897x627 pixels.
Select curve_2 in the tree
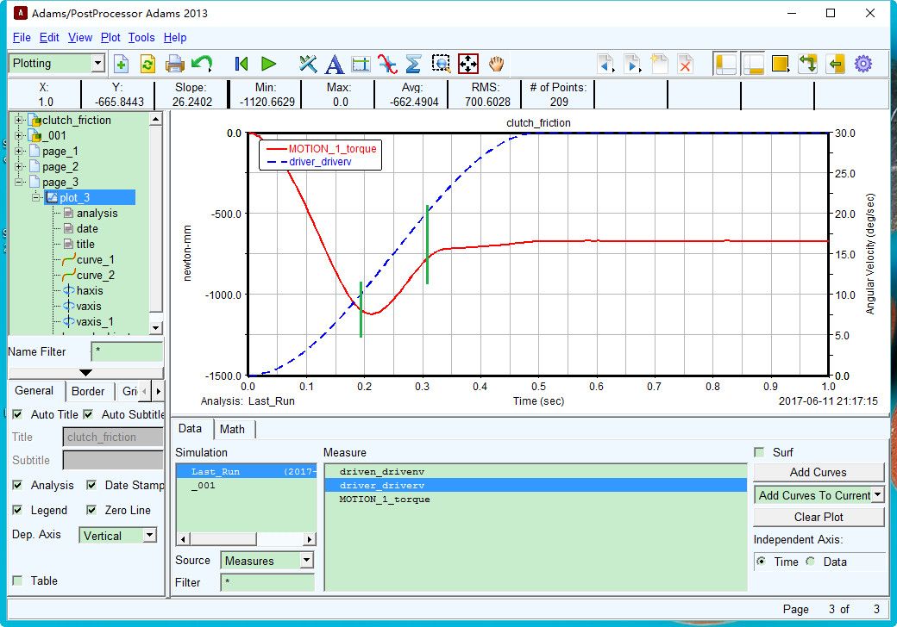pos(88,275)
